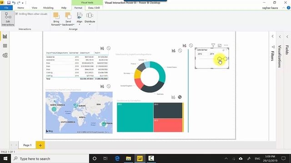The height and width of the screenshot is (163, 291).
Task: Click the CalendarYear column header in table
Action: [x=74, y=53]
